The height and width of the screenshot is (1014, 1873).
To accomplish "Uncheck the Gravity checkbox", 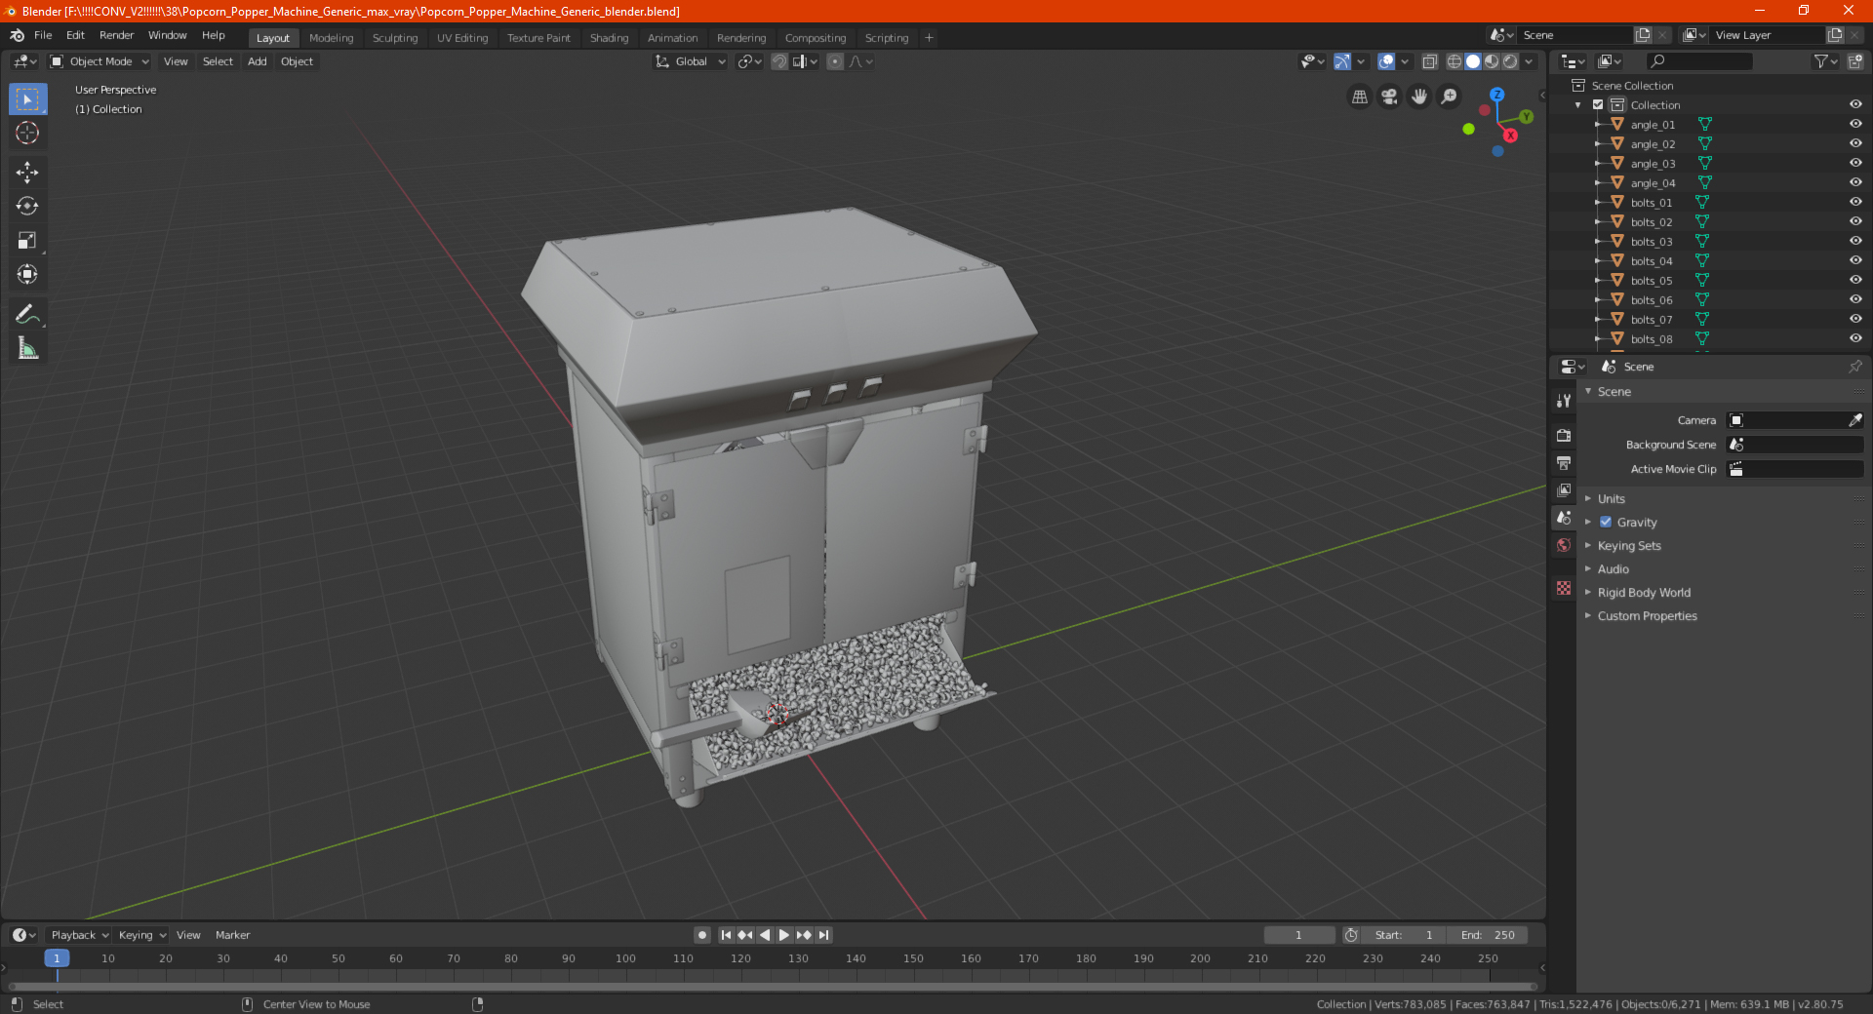I will [1606, 522].
